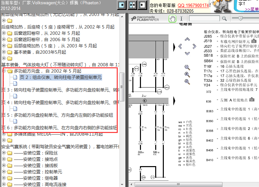Select 基本装备、气体放电大灯 tree entry

pos(60,65)
